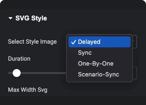Click the empty space right of the One-By-One text
The height and width of the screenshot is (105, 146).
coord(122,64)
